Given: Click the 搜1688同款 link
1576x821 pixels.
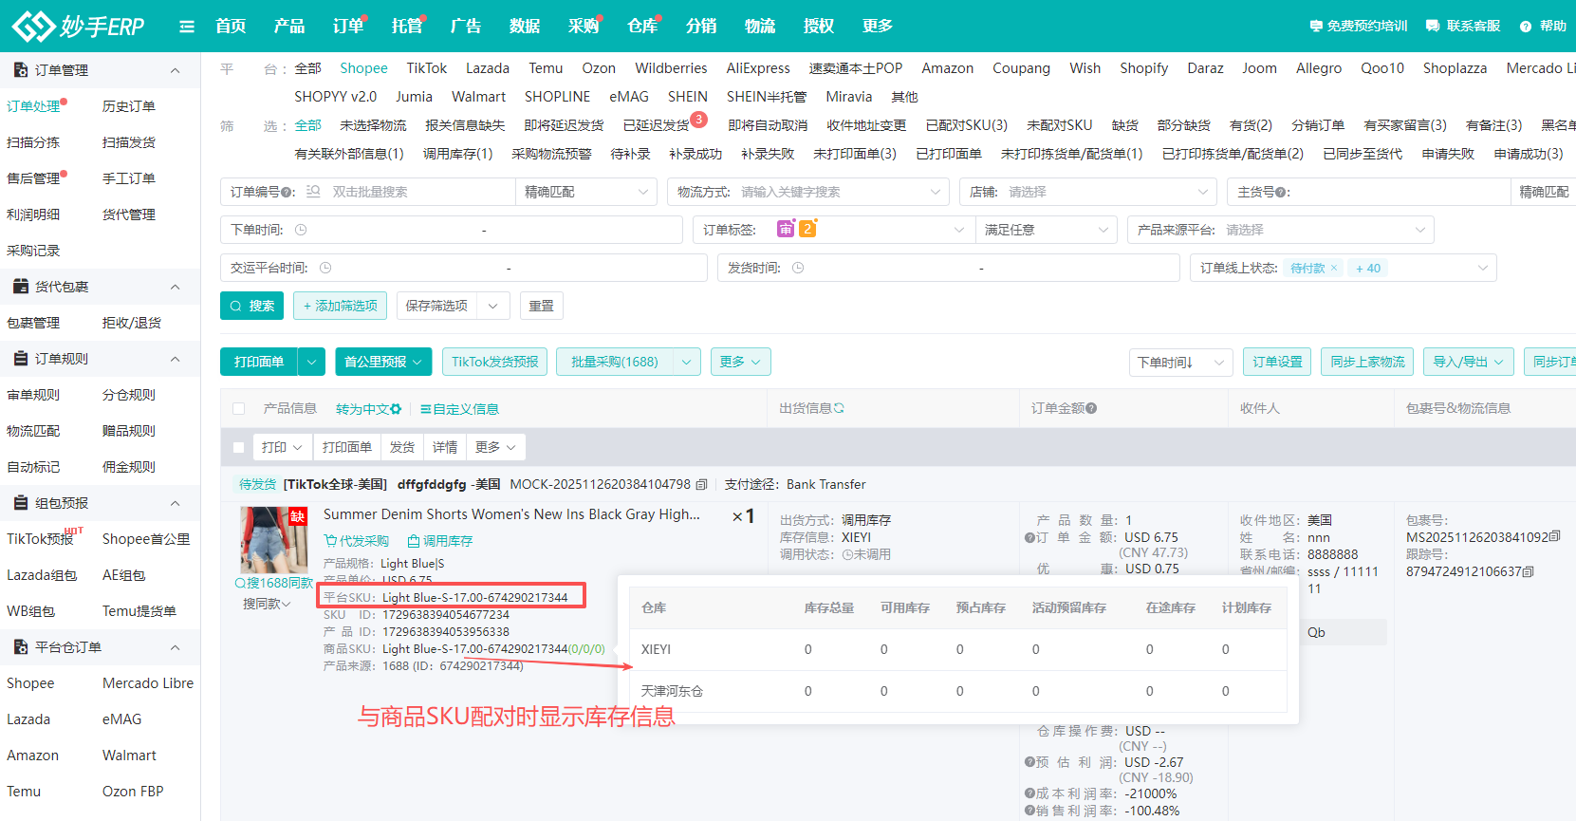Looking at the screenshot, I should click(x=274, y=583).
